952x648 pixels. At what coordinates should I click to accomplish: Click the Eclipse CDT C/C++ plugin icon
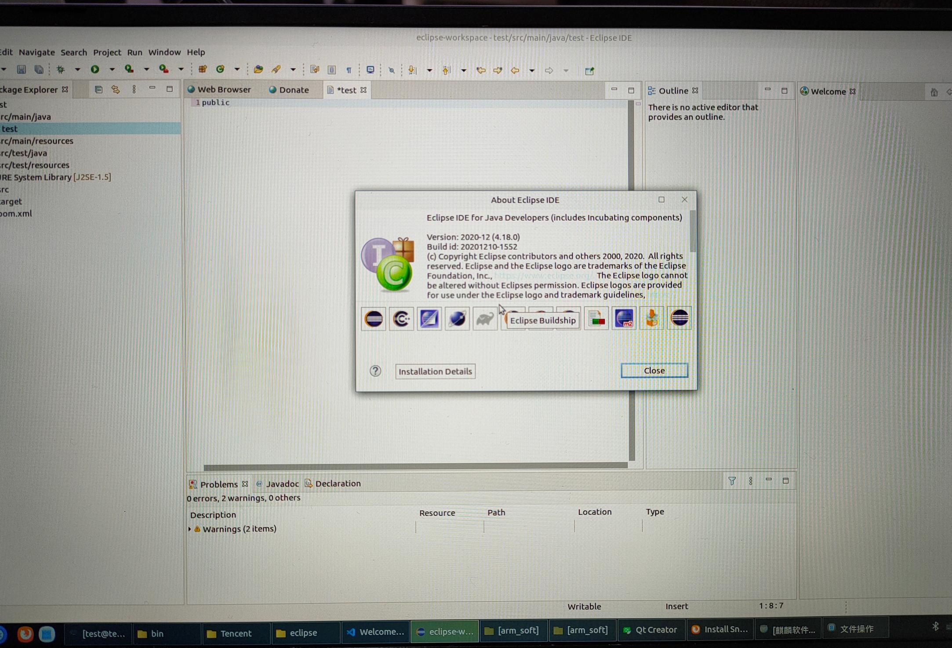click(401, 319)
